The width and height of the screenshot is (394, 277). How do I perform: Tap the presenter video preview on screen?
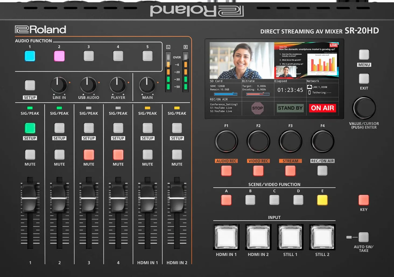pos(242,61)
